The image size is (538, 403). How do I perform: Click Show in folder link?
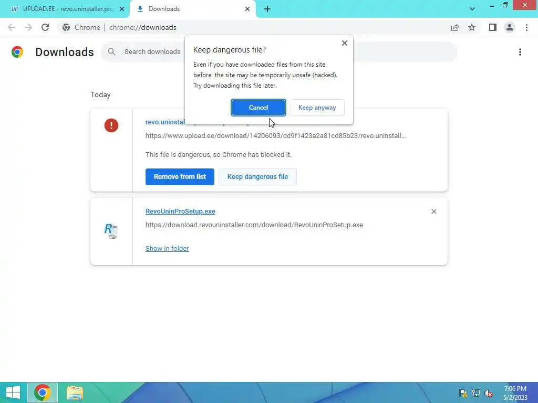167,248
